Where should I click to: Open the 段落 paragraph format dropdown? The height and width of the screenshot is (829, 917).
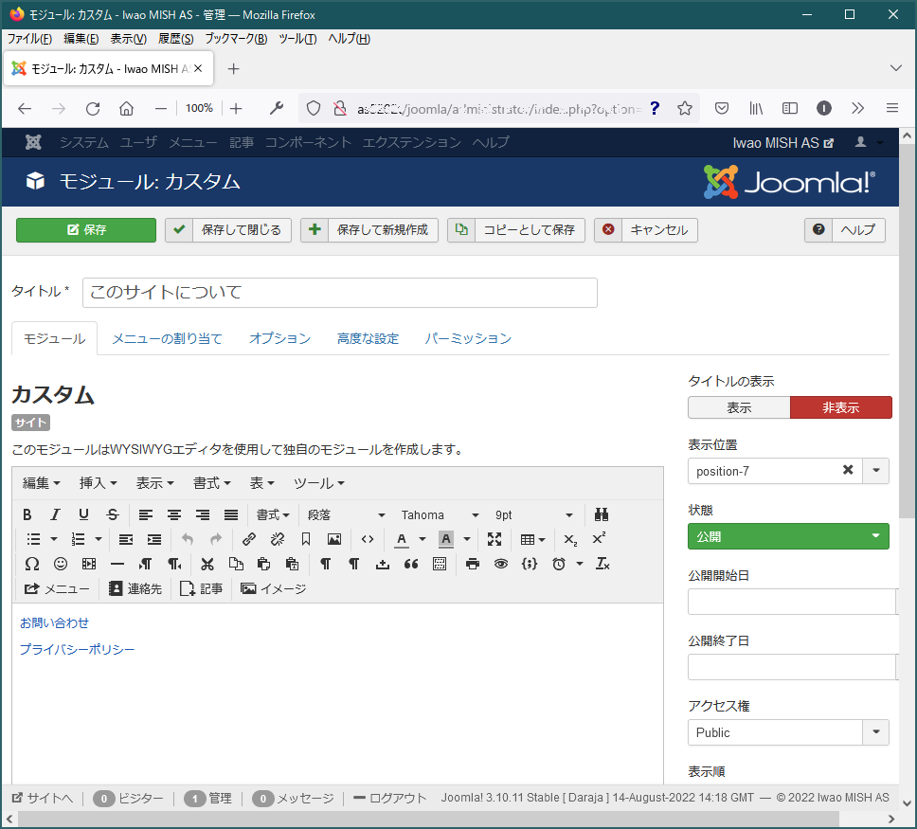pyautogui.click(x=346, y=514)
